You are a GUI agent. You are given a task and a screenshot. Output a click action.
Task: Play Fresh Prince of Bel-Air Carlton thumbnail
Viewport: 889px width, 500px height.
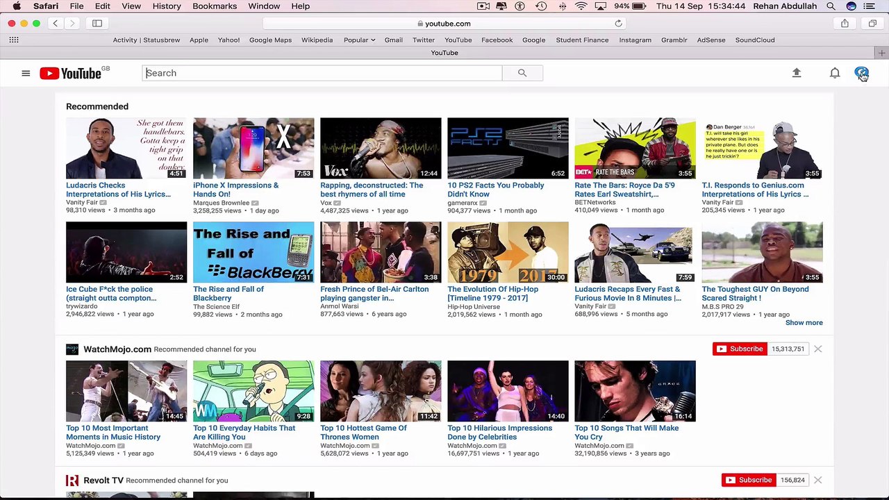(381, 252)
